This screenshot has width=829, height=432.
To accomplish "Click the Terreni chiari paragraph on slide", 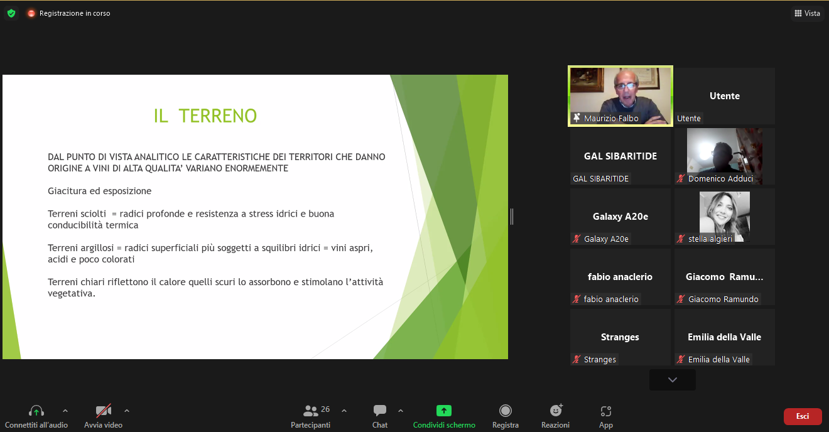I will [215, 288].
